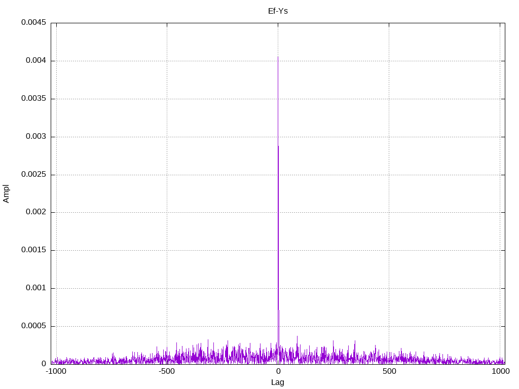Click y-axis tick label 0.0005

click(x=34, y=326)
